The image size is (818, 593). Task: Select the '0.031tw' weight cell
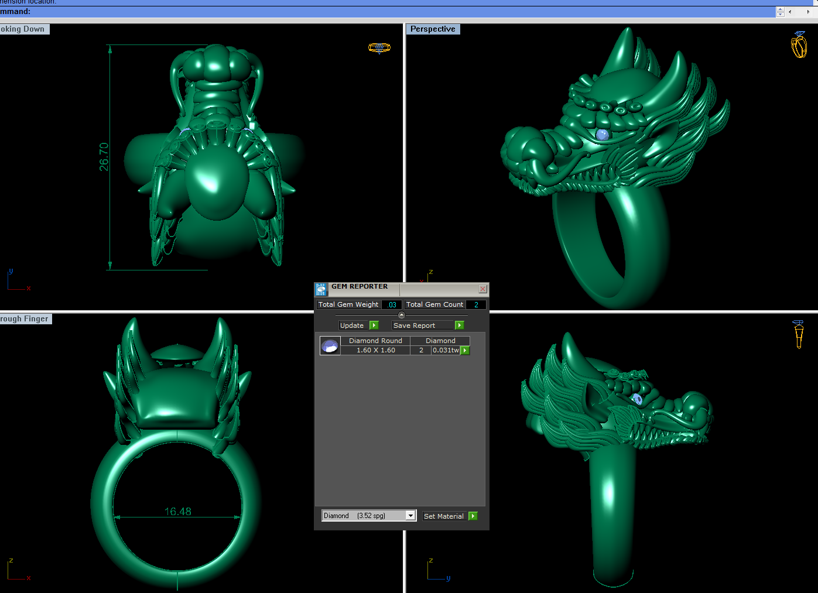[x=446, y=350]
